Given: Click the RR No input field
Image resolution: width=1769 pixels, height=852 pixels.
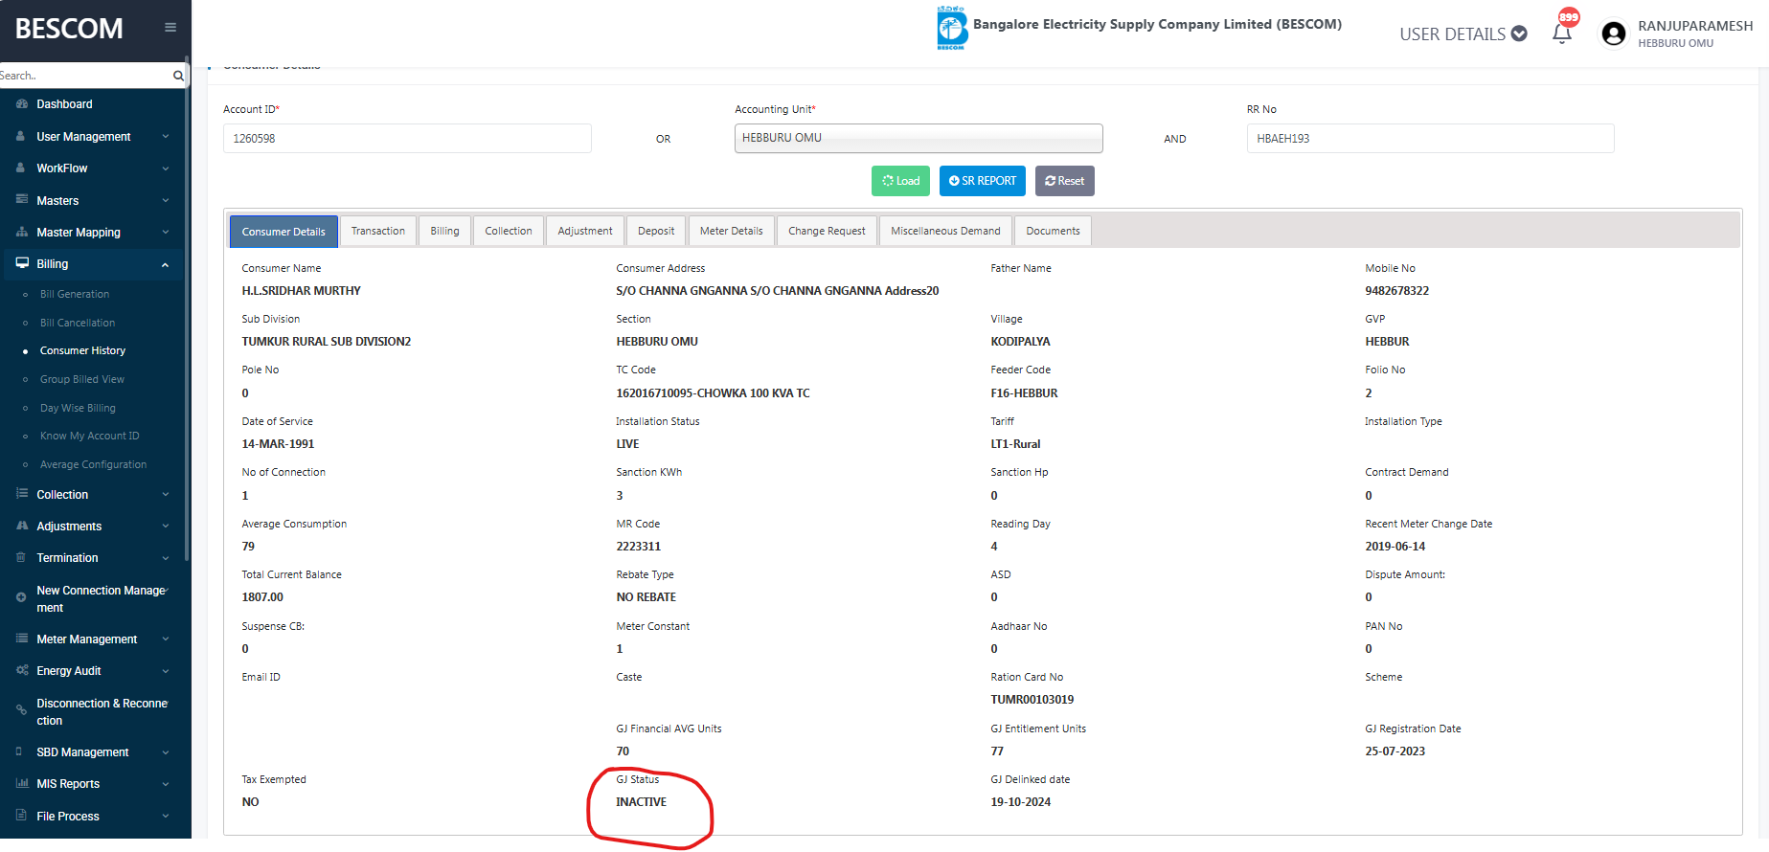Looking at the screenshot, I should pos(1430,139).
